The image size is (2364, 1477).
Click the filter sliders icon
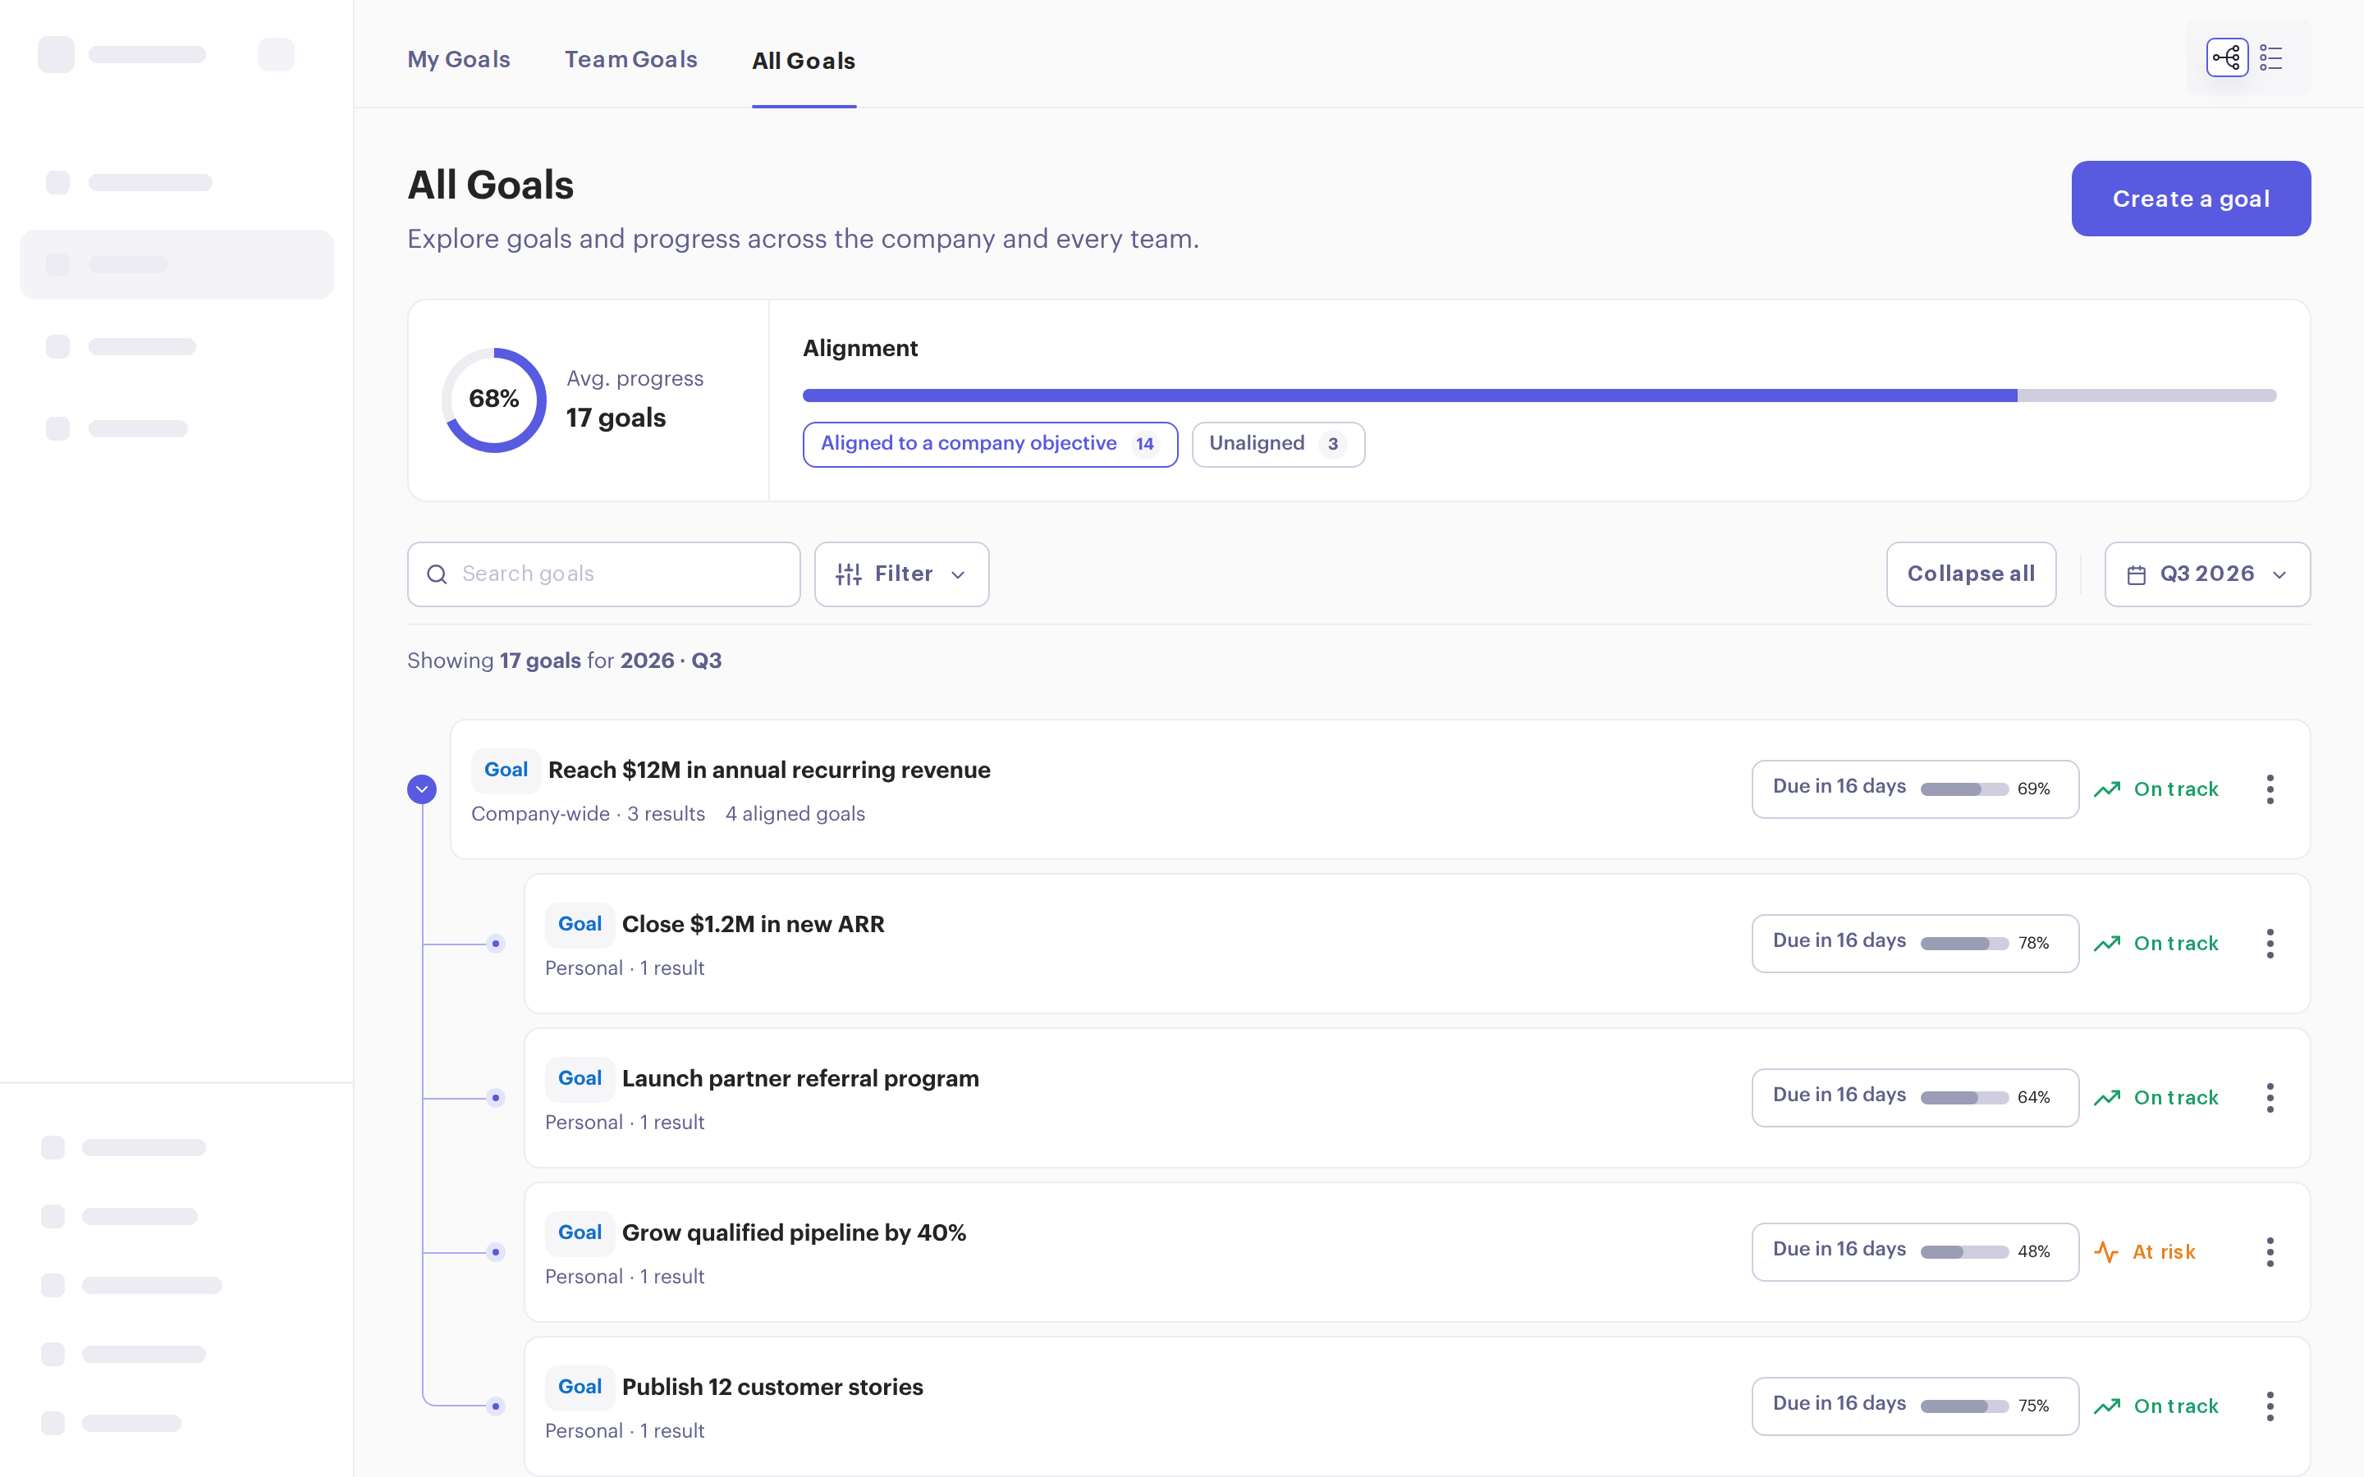click(x=848, y=574)
